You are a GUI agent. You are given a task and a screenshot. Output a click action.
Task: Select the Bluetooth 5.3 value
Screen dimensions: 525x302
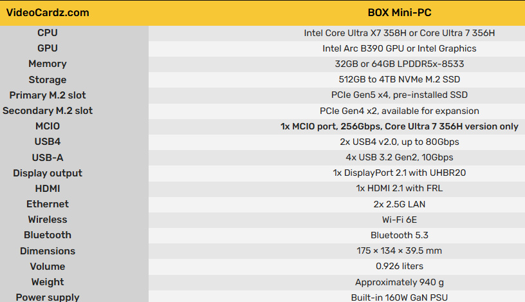[400, 235]
